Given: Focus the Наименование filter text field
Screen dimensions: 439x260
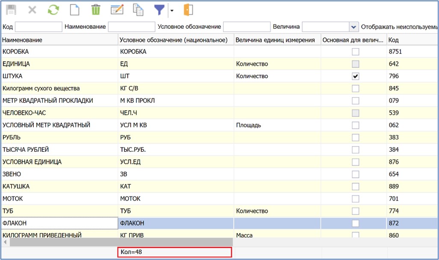Looking at the screenshot, I should pos(131,27).
